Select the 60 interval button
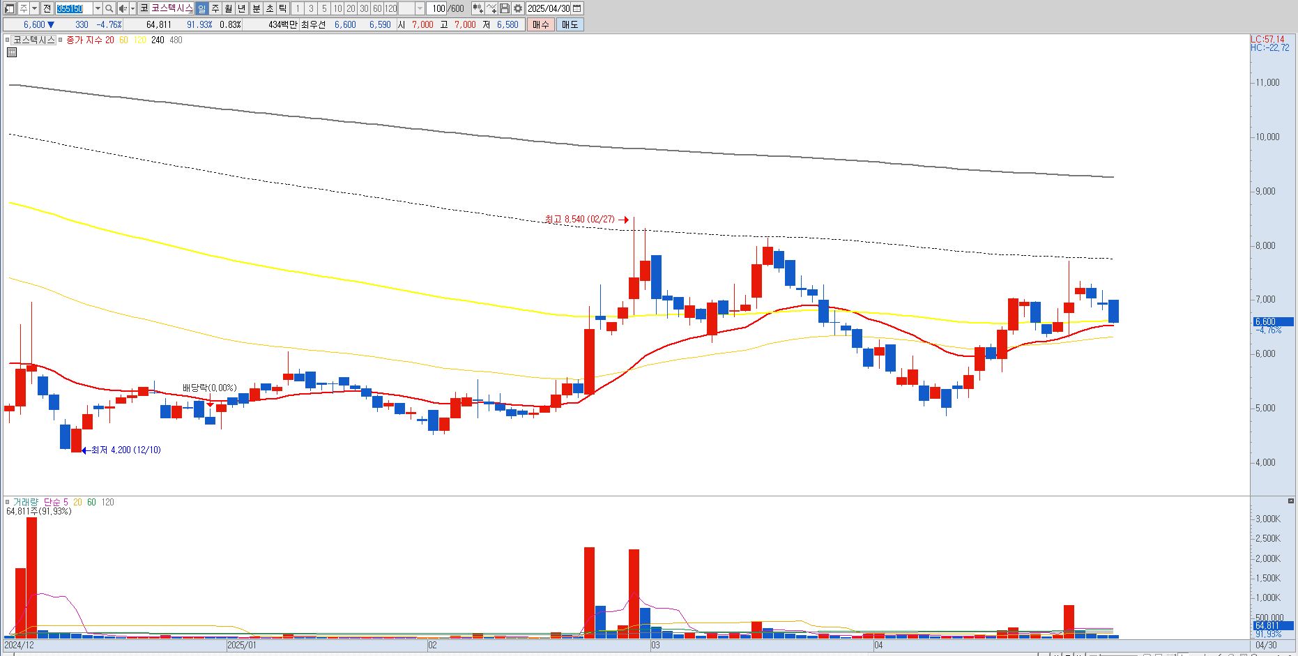The width and height of the screenshot is (1298, 656). click(x=377, y=8)
